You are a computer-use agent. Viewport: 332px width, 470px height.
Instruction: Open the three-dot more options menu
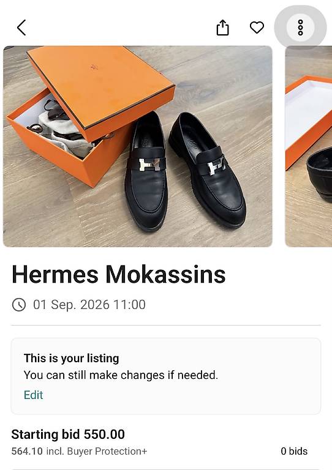point(300,28)
